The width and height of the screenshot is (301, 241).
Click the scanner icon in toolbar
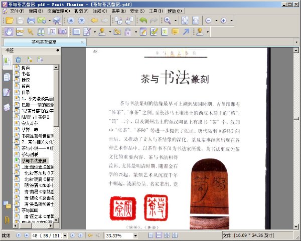coord(57,21)
